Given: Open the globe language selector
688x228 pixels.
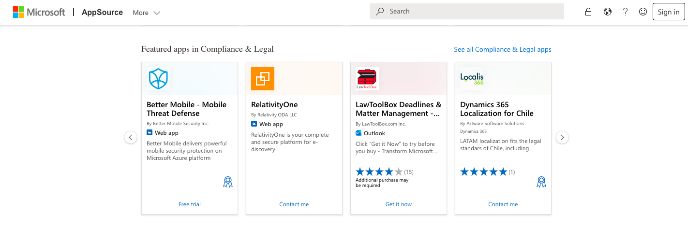Looking at the screenshot, I should pos(608,12).
